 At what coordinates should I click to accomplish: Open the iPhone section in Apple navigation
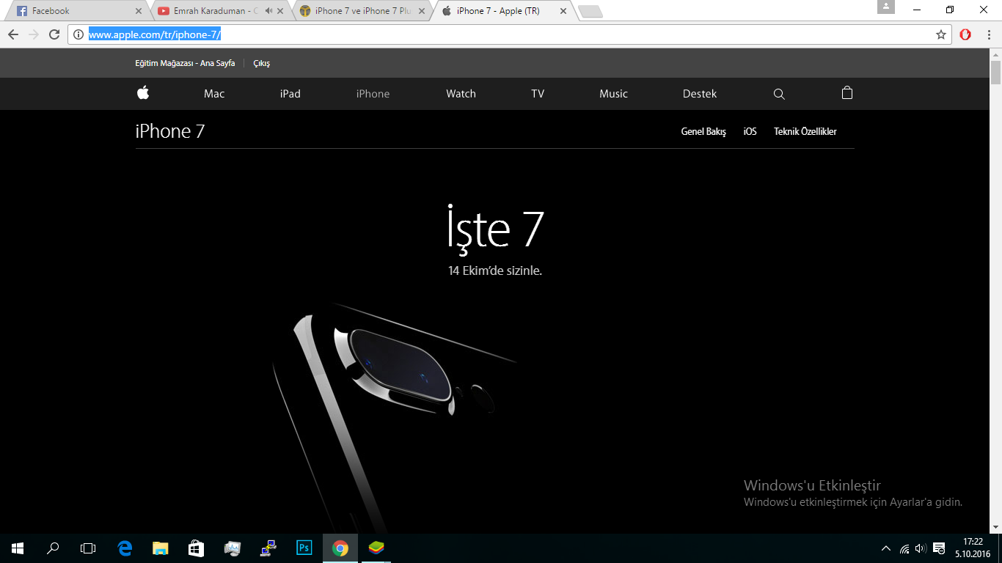373,94
